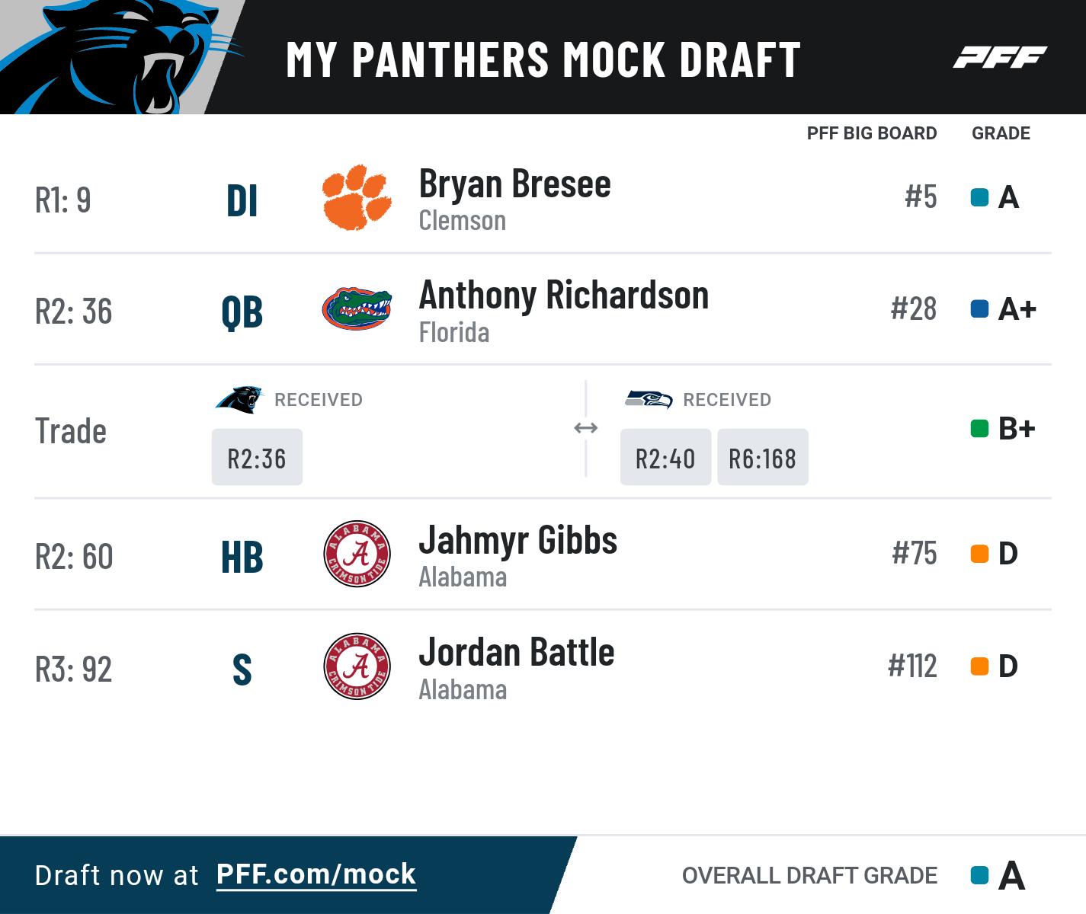The image size is (1086, 914).
Task: Click Alabama logo next to Jahmyr Gibbs
Action: (357, 554)
